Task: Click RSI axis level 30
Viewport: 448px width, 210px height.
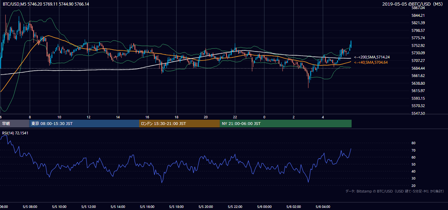Action: pyautogui.click(x=413, y=178)
